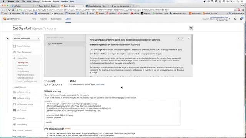The image size is (246, 138).
Task: Open Remarketing in the sidebar
Action: click(22, 125)
